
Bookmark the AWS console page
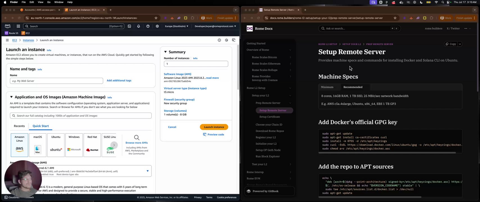(156, 18)
